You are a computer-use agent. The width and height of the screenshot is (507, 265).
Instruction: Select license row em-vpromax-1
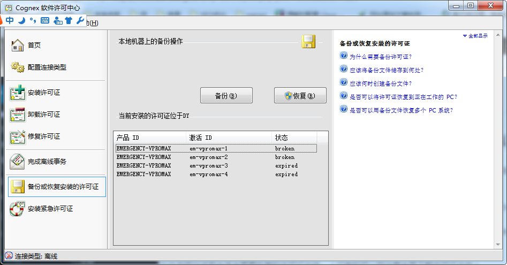[x=216, y=149]
